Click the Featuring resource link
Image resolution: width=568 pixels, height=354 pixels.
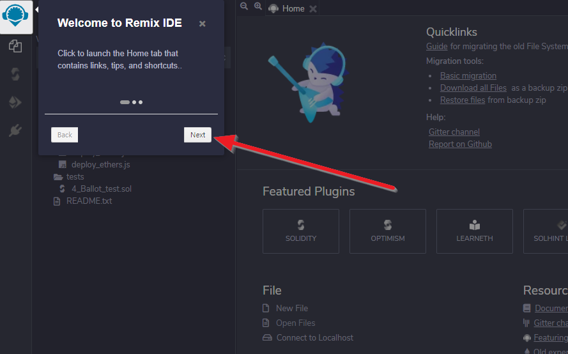551,337
